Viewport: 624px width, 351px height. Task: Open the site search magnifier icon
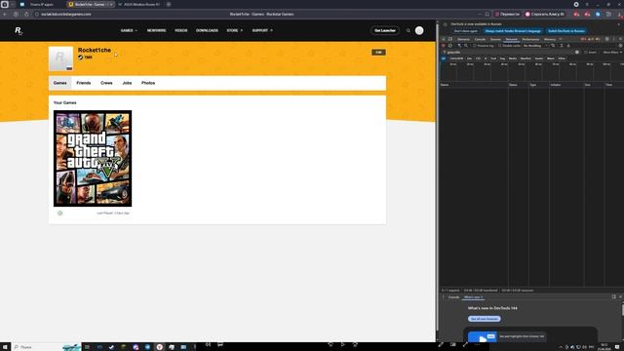408,30
